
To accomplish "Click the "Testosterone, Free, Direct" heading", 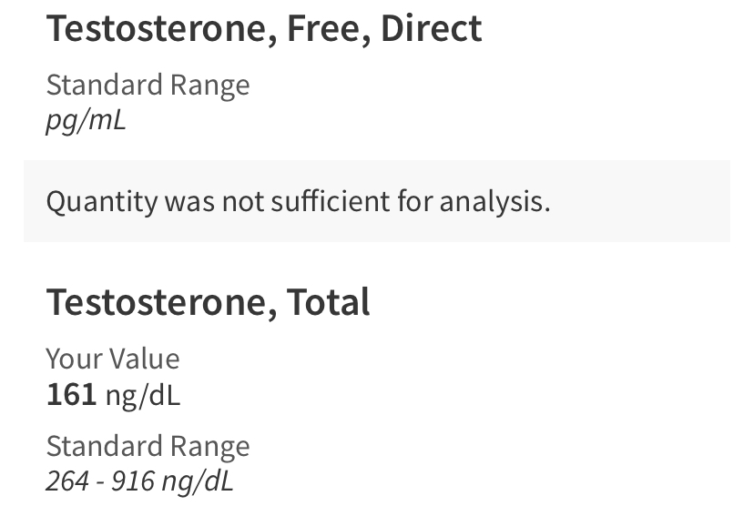I will click(263, 29).
